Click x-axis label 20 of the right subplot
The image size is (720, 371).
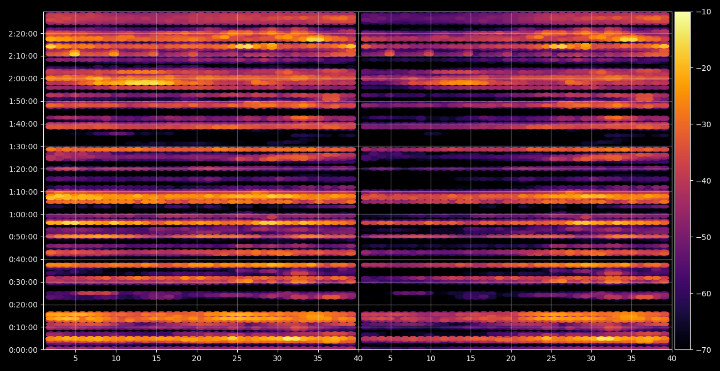(x=511, y=358)
